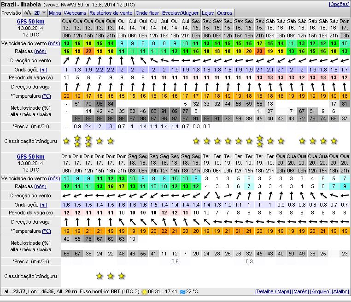
Task: Click double-star rating for Sex 15. 21h
Action: tap(259, 141)
